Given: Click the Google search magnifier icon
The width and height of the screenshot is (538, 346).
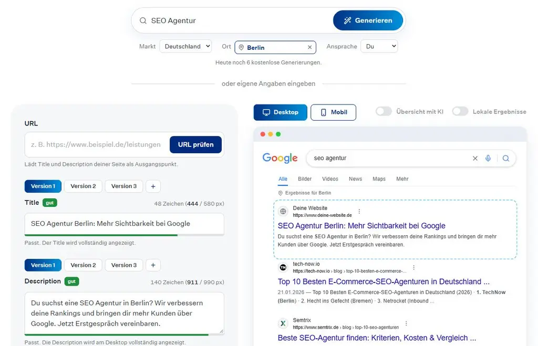Looking at the screenshot, I should (x=506, y=158).
